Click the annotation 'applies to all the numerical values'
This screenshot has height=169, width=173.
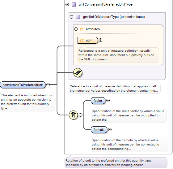115,89
